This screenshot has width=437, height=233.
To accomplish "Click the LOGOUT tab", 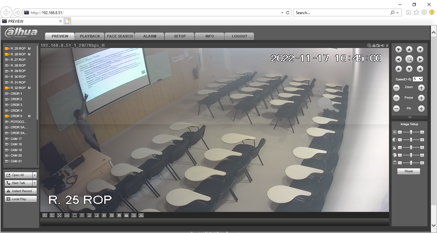I will pyautogui.click(x=240, y=36).
